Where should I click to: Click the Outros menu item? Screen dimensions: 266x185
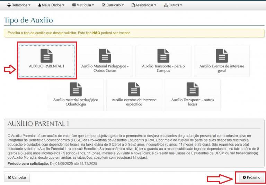[x=173, y=5]
